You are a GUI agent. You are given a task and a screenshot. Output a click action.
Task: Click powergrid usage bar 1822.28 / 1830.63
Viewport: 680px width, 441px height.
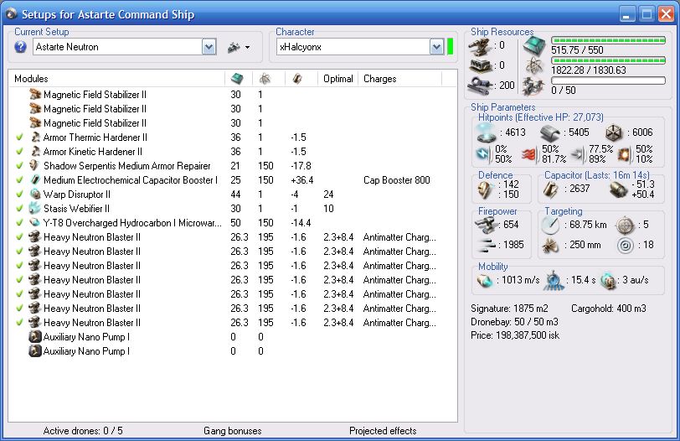point(608,60)
